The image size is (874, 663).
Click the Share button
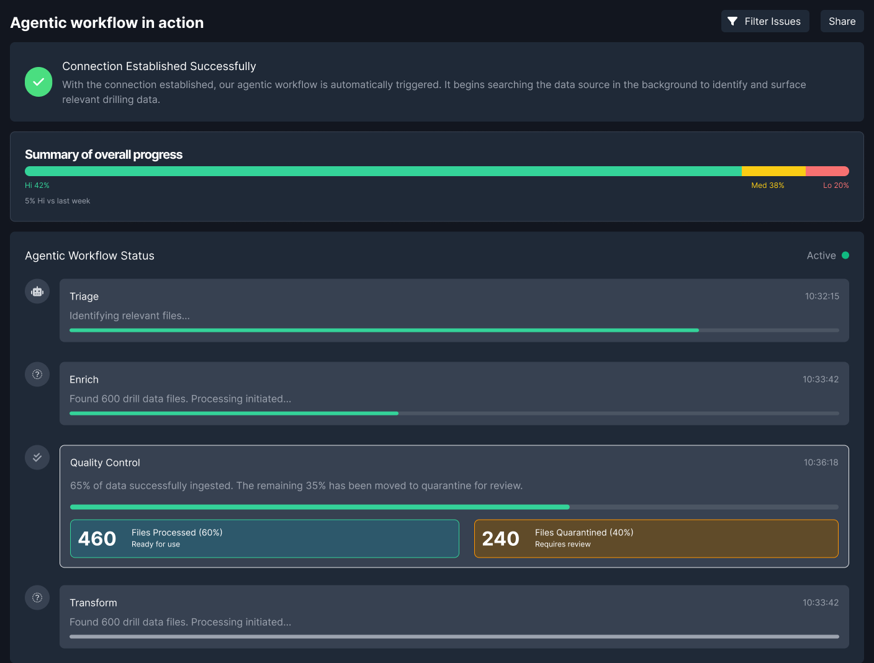[x=842, y=21]
